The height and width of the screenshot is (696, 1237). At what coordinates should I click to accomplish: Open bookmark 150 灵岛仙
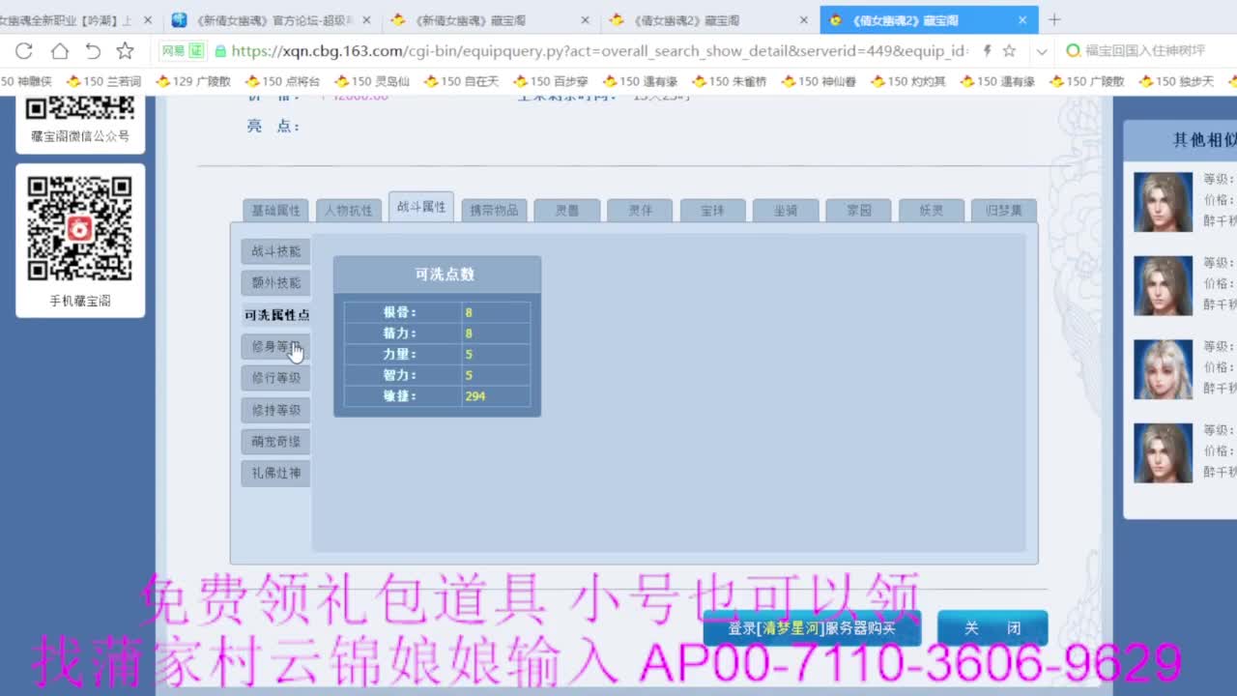pos(372,82)
